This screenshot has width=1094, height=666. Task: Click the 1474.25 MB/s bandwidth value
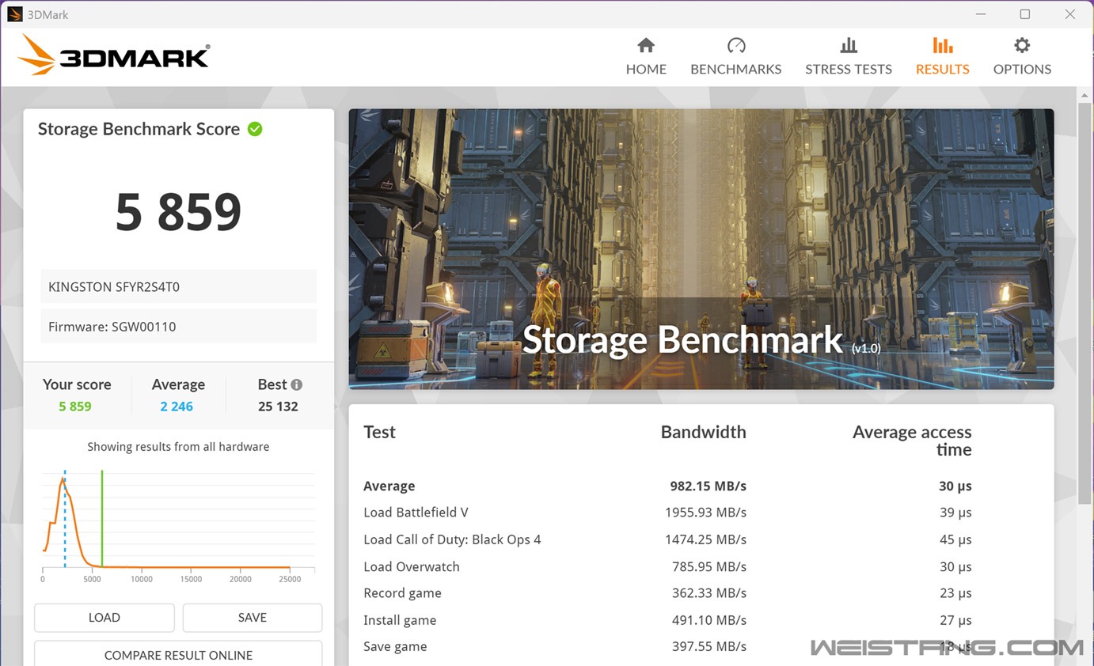pyautogui.click(x=706, y=539)
